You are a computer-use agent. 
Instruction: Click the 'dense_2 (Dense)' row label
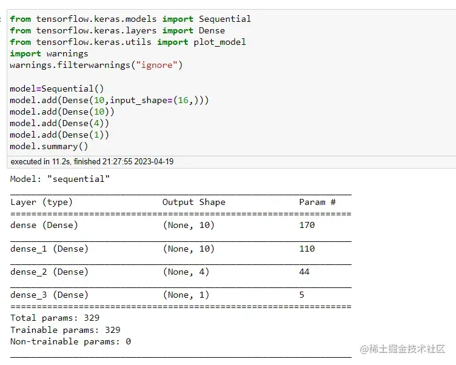(x=49, y=272)
